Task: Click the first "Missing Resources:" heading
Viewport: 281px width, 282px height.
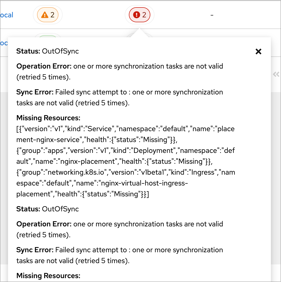Action: (x=48, y=118)
